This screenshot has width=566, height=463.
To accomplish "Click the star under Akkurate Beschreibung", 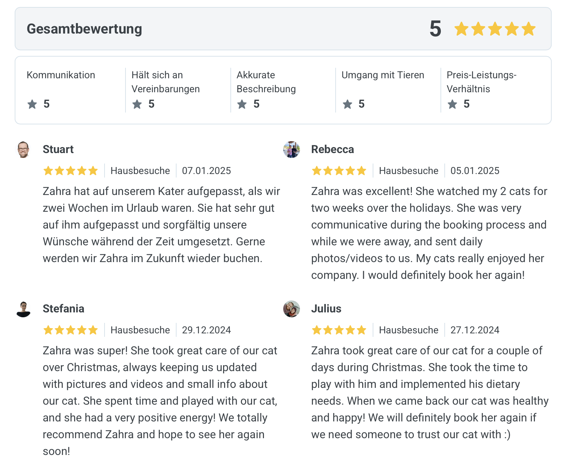I will click(242, 104).
